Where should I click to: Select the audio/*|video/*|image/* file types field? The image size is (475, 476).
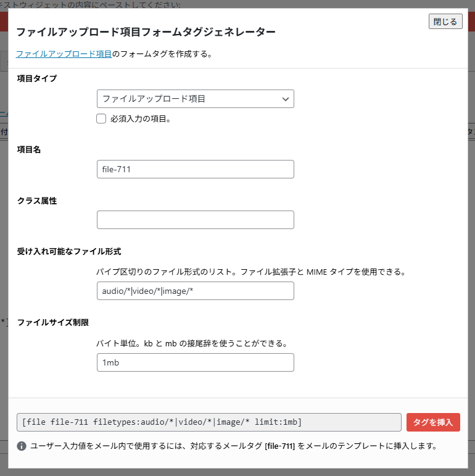tap(195, 291)
